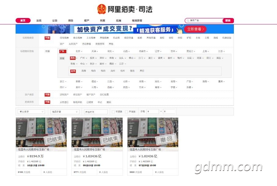Tick the 可贷款 checkbox

click(x=113, y=112)
